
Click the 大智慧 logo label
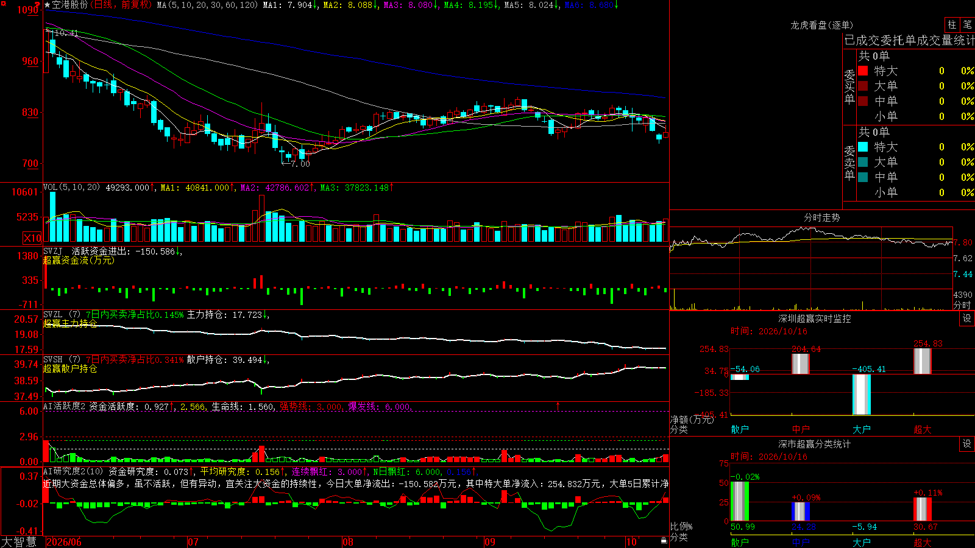pyautogui.click(x=19, y=542)
